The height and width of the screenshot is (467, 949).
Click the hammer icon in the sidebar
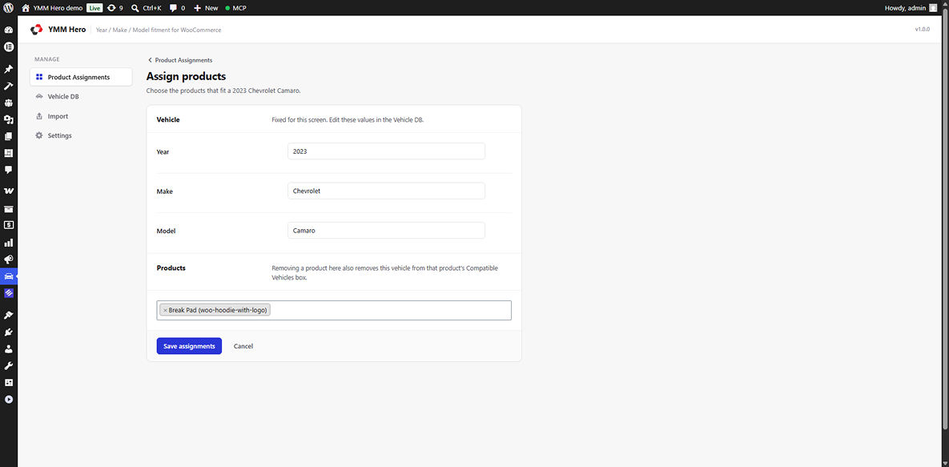pos(9,86)
